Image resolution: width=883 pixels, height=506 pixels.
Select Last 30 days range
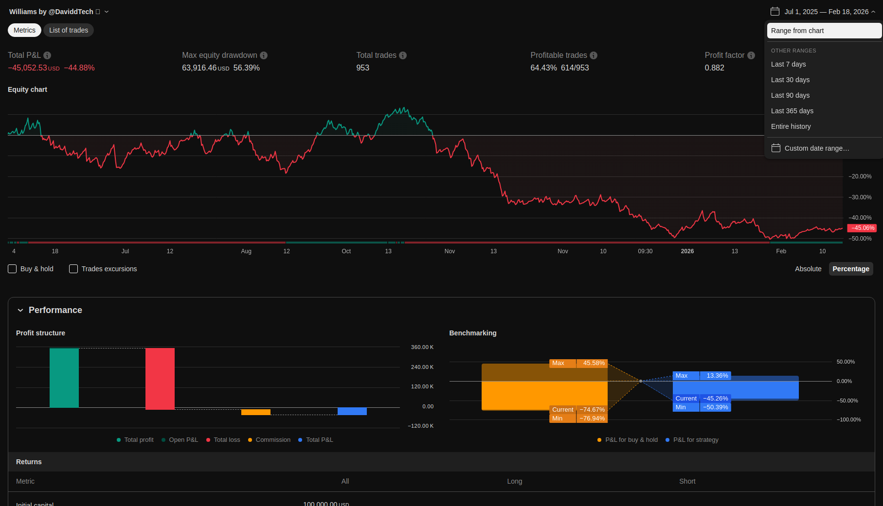pos(790,80)
